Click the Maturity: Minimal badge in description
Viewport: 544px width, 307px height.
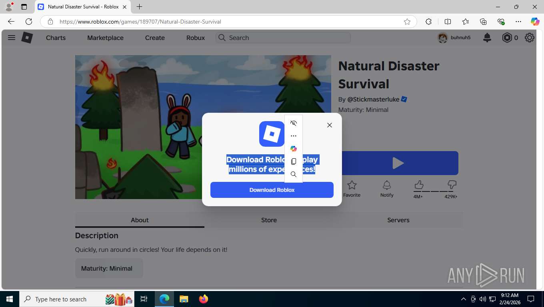click(x=109, y=268)
